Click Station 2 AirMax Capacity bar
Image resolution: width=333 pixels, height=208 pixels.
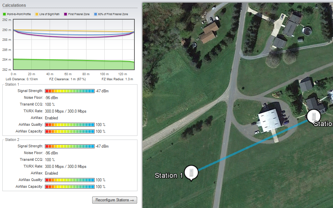pos(70,187)
